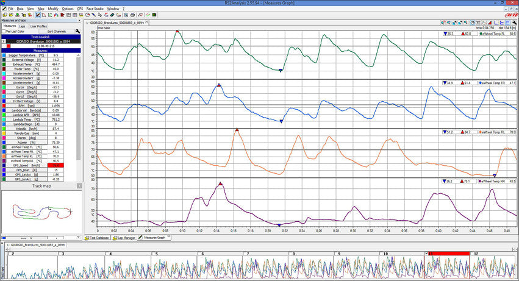The image size is (519, 281).
Task: Click the first open-folder toolbar icon
Action: [4, 15]
